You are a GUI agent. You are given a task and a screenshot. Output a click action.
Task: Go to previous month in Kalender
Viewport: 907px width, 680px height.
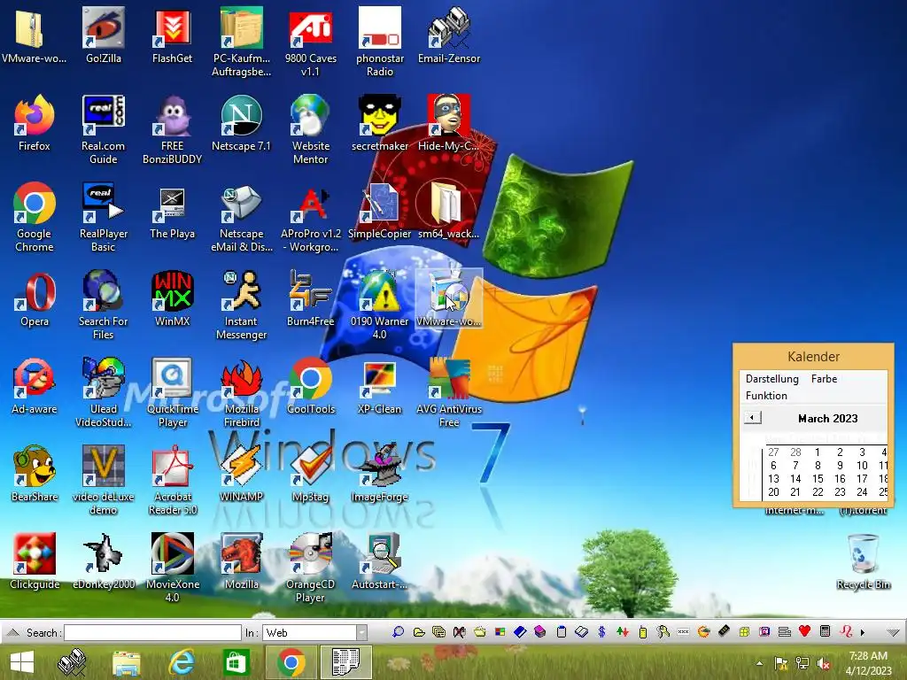coord(752,418)
